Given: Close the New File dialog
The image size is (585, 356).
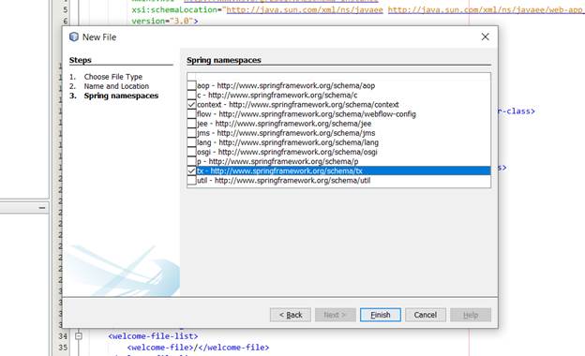Looking at the screenshot, I should [x=485, y=37].
